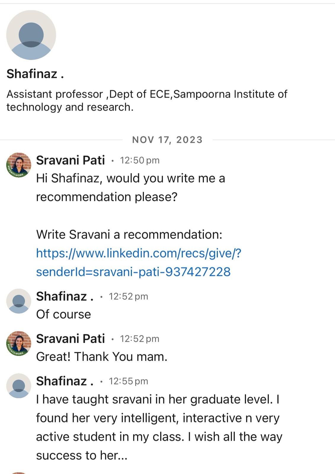Tap Shafinaz's avatar beside the 12:55 pm message
The height and width of the screenshot is (474, 335).
19,386
